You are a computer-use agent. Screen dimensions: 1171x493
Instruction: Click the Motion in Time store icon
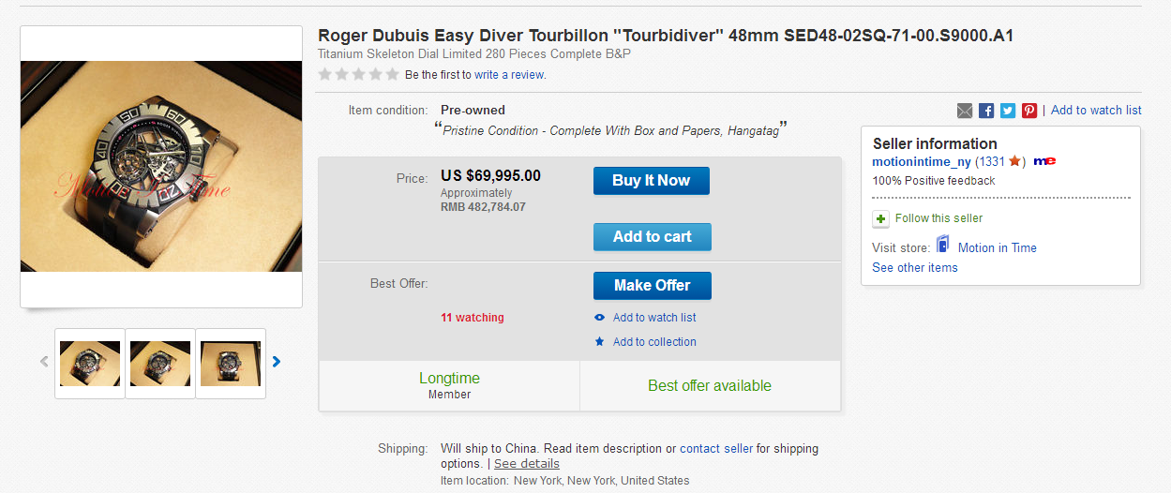click(943, 246)
